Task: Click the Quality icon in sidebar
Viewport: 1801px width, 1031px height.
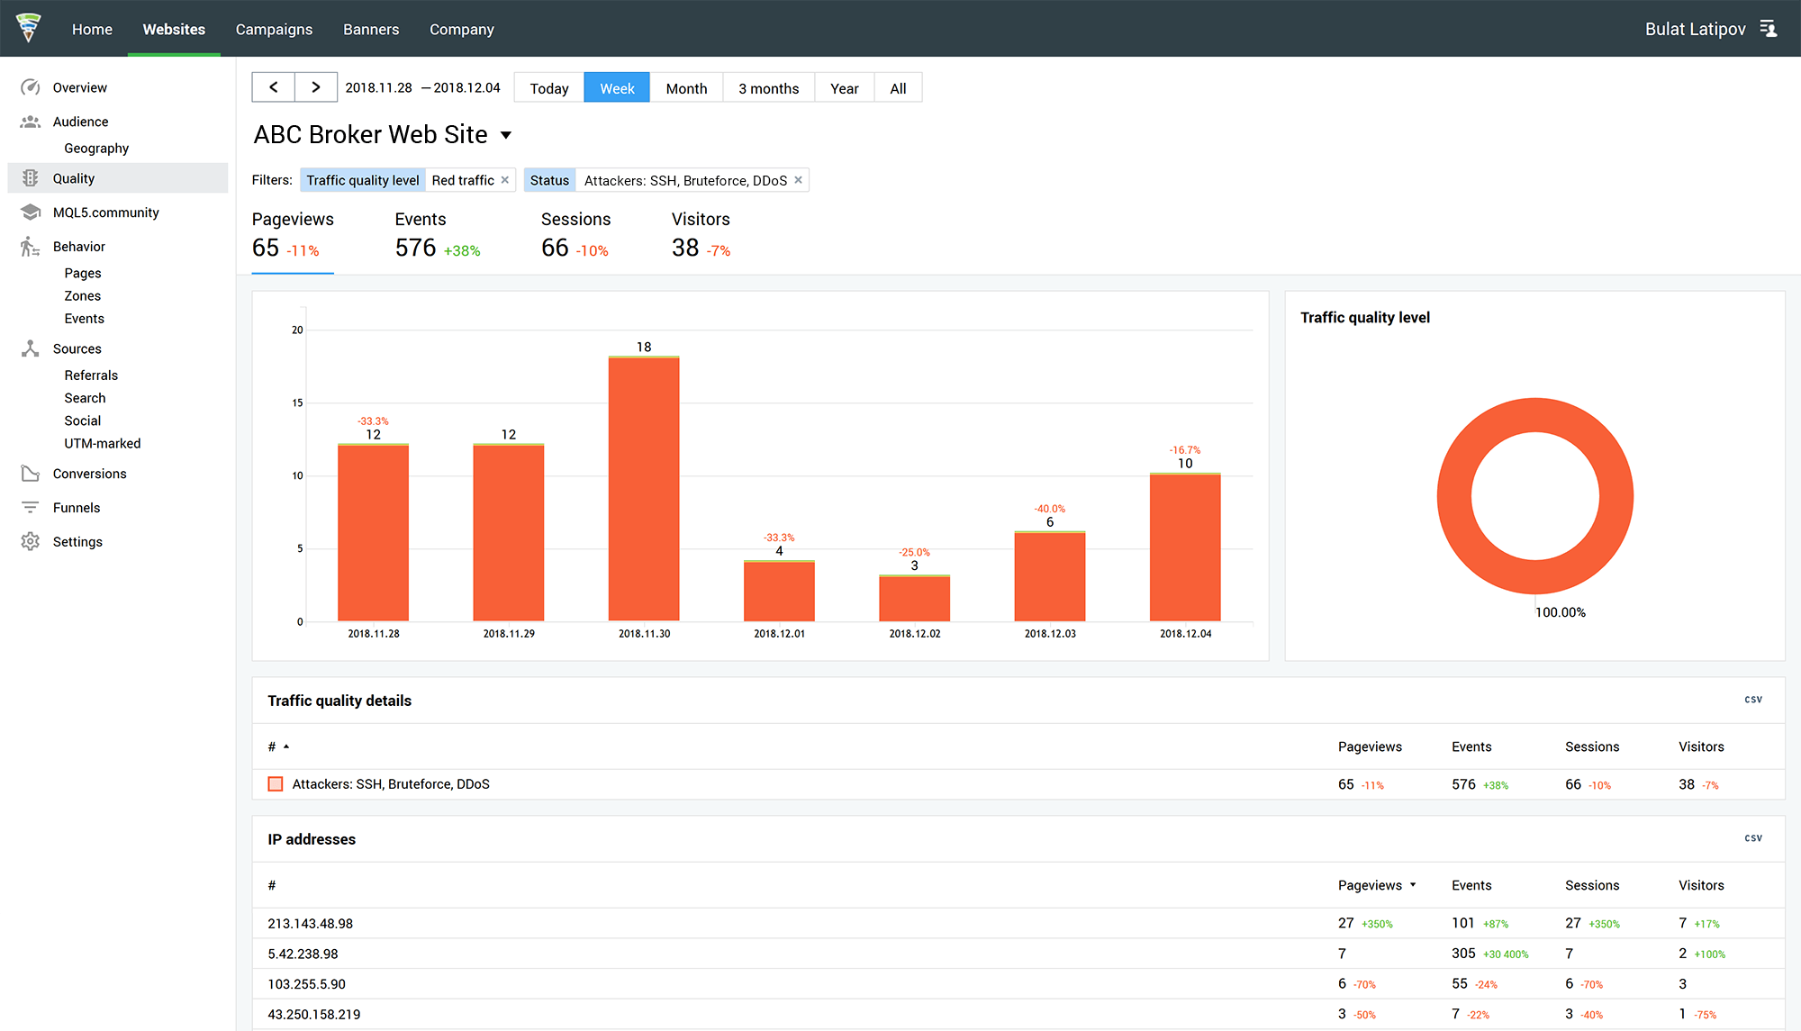Action: (30, 178)
